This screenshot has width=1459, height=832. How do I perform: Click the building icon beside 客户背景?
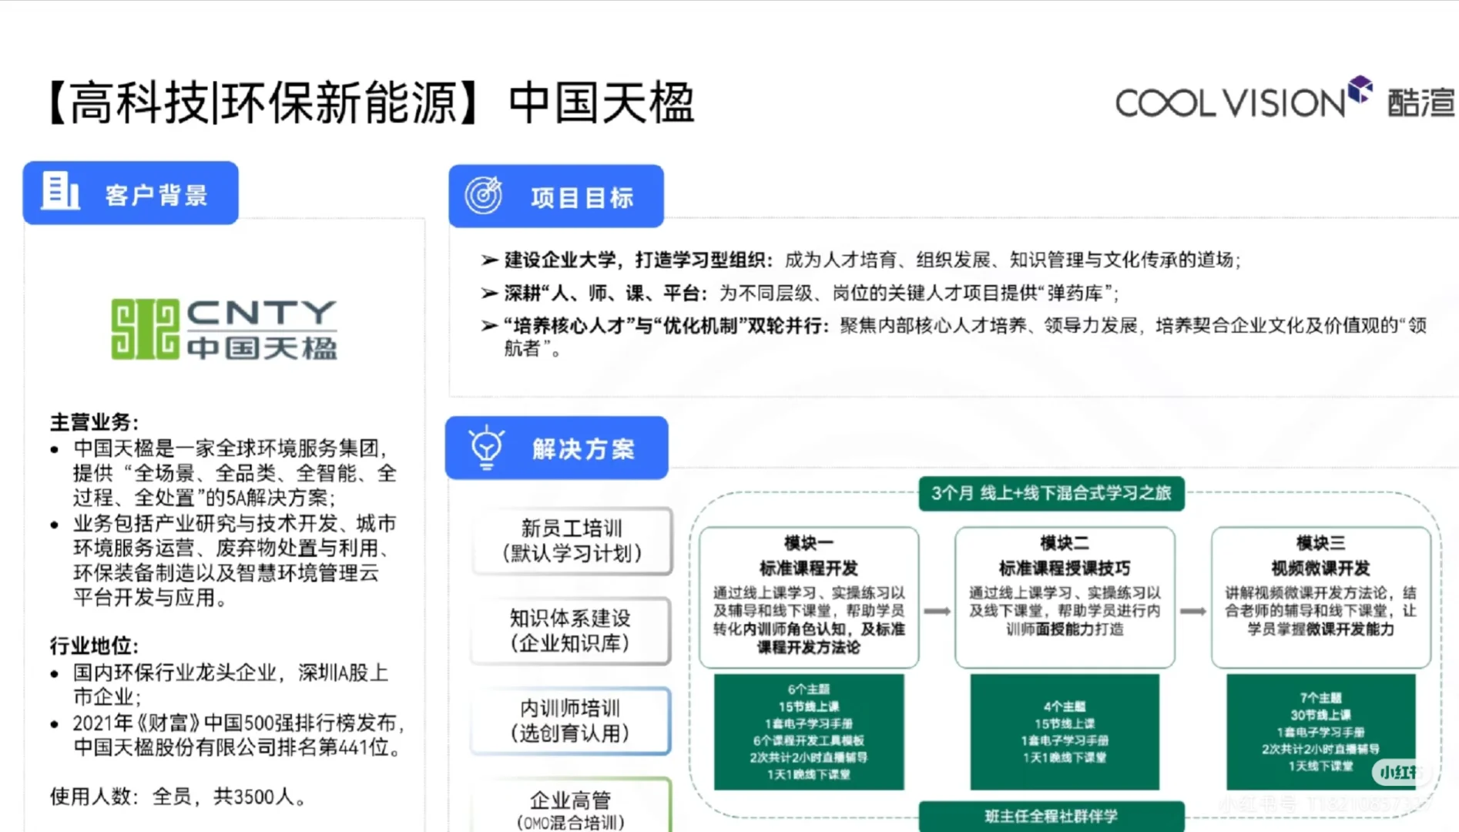coord(60,192)
